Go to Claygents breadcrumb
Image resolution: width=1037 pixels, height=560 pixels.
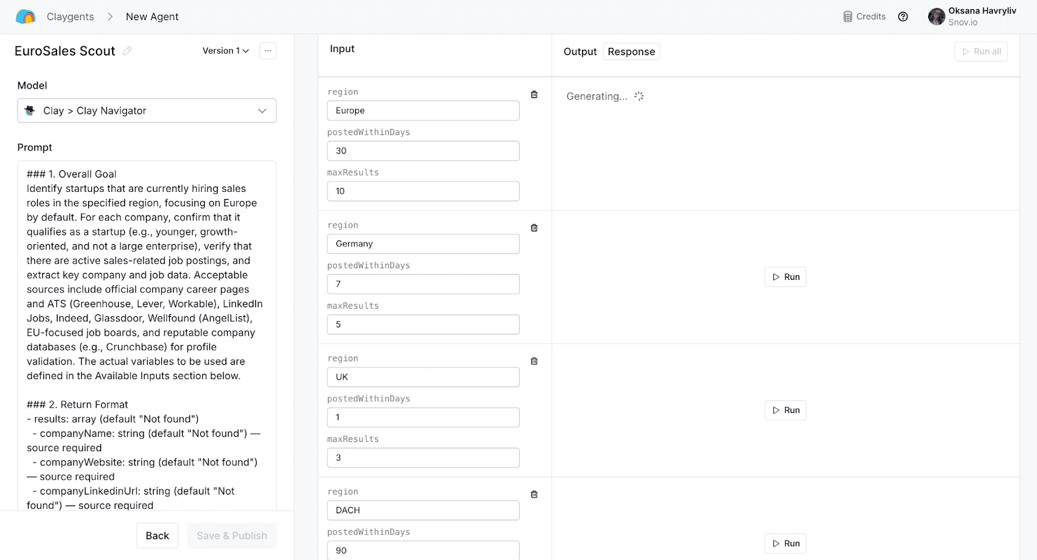tap(70, 17)
